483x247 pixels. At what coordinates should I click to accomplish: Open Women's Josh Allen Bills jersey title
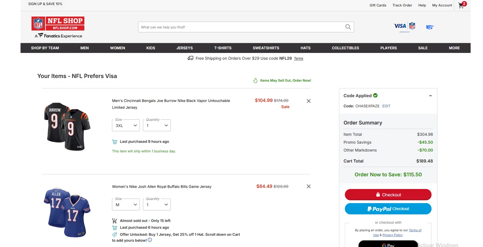pos(162,187)
